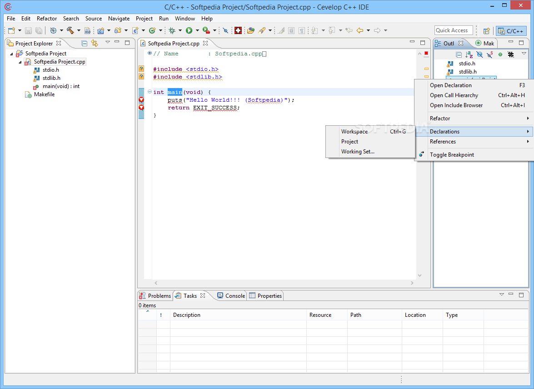
Task: Open the Build hammer dropdown arrow
Action: click(79, 30)
